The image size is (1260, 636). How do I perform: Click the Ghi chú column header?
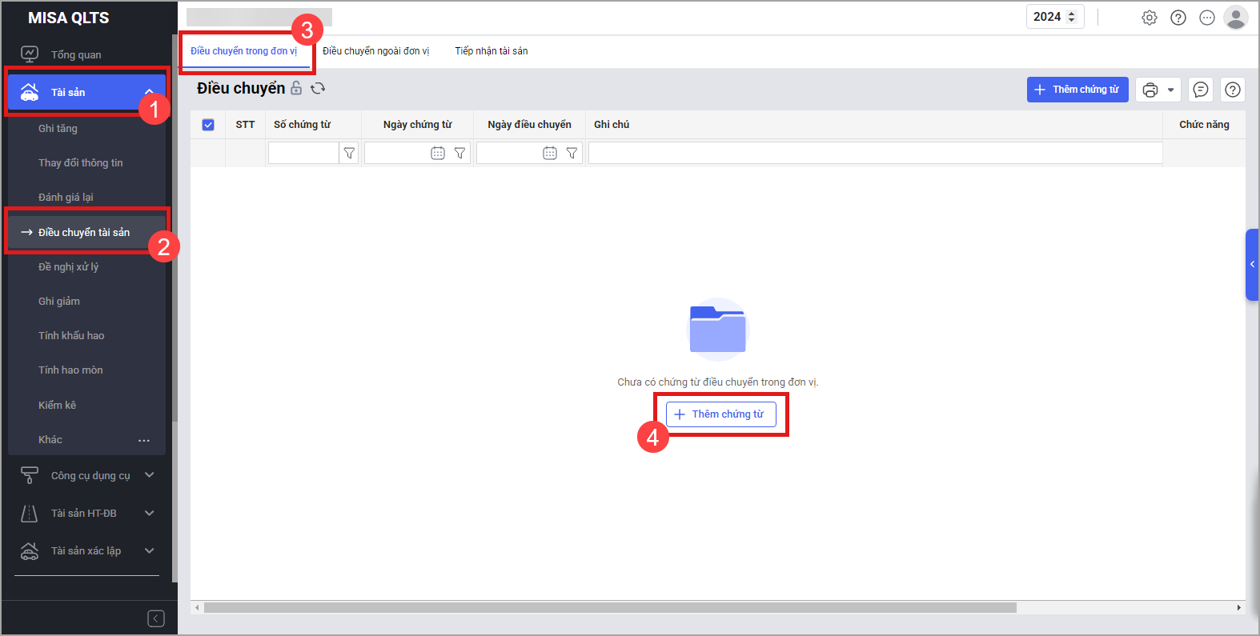point(612,125)
